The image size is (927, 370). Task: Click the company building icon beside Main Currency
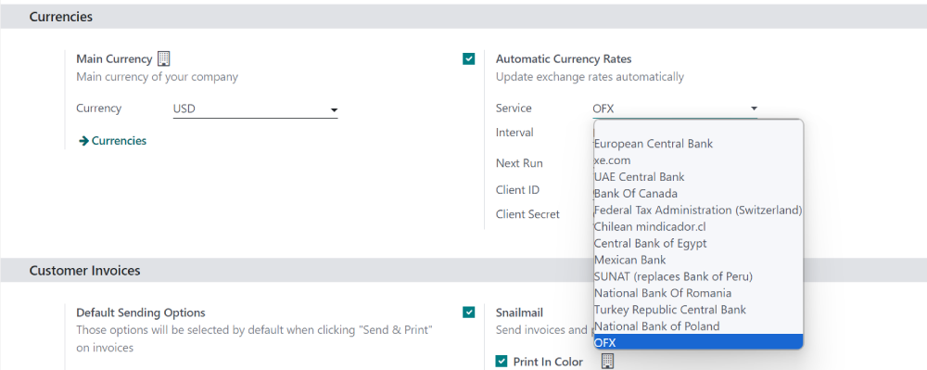coord(164,58)
